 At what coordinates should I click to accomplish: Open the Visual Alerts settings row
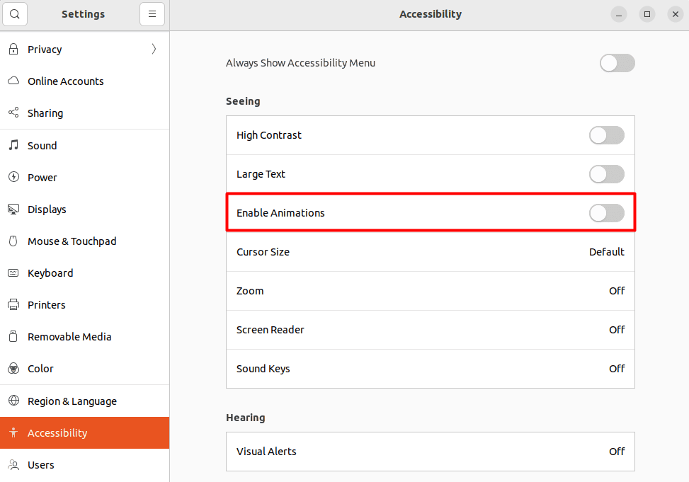coord(430,452)
